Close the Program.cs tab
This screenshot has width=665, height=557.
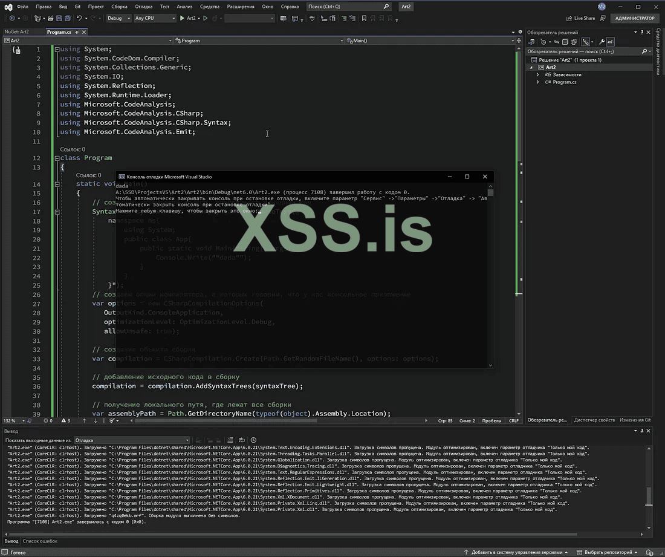point(84,32)
